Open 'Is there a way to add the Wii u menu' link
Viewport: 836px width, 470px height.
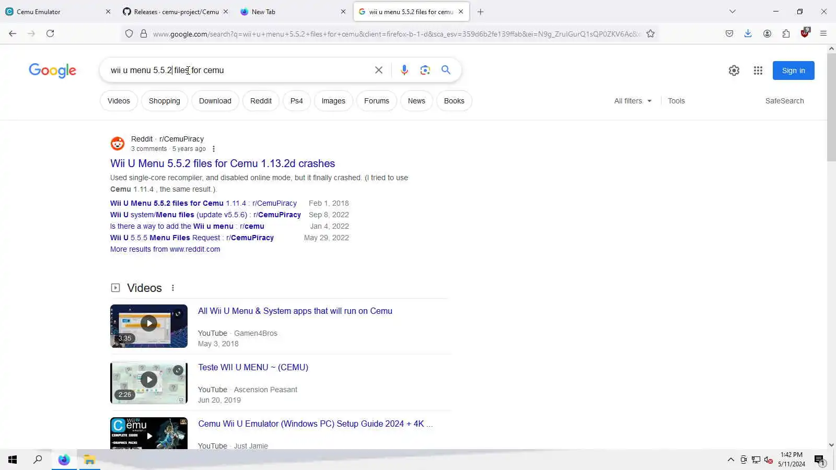(x=187, y=226)
